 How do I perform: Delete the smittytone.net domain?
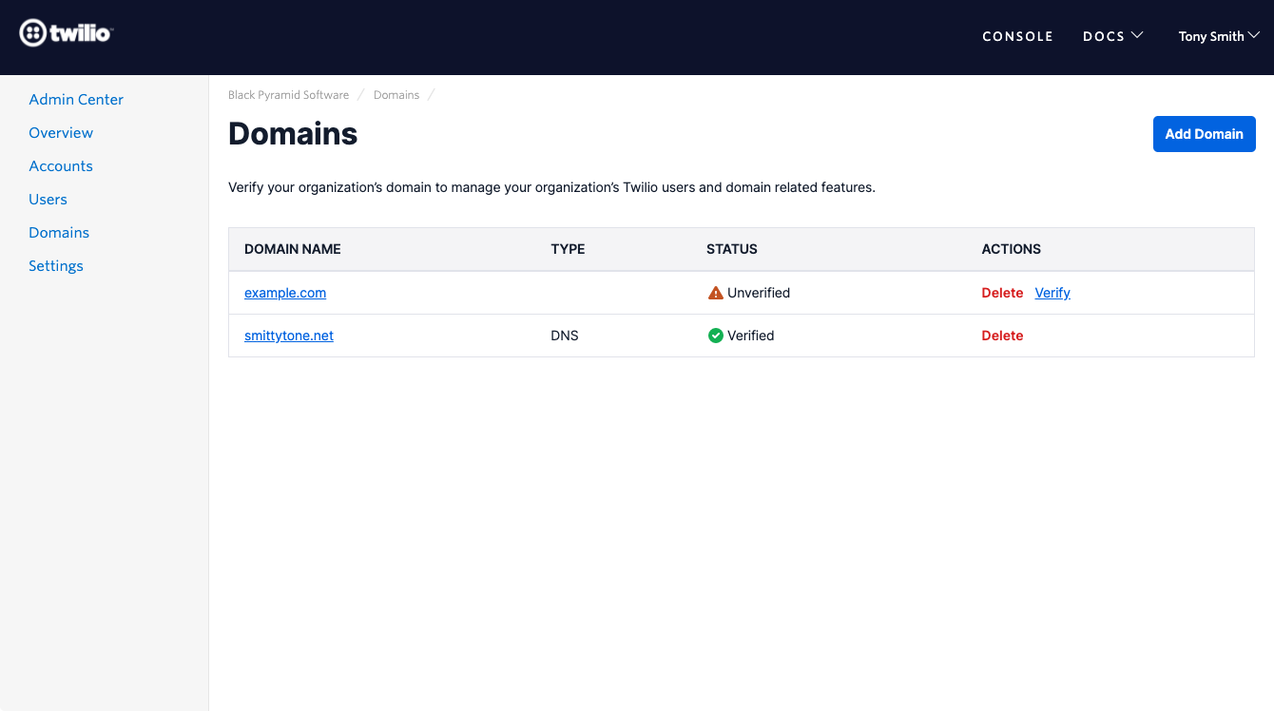click(x=1002, y=336)
